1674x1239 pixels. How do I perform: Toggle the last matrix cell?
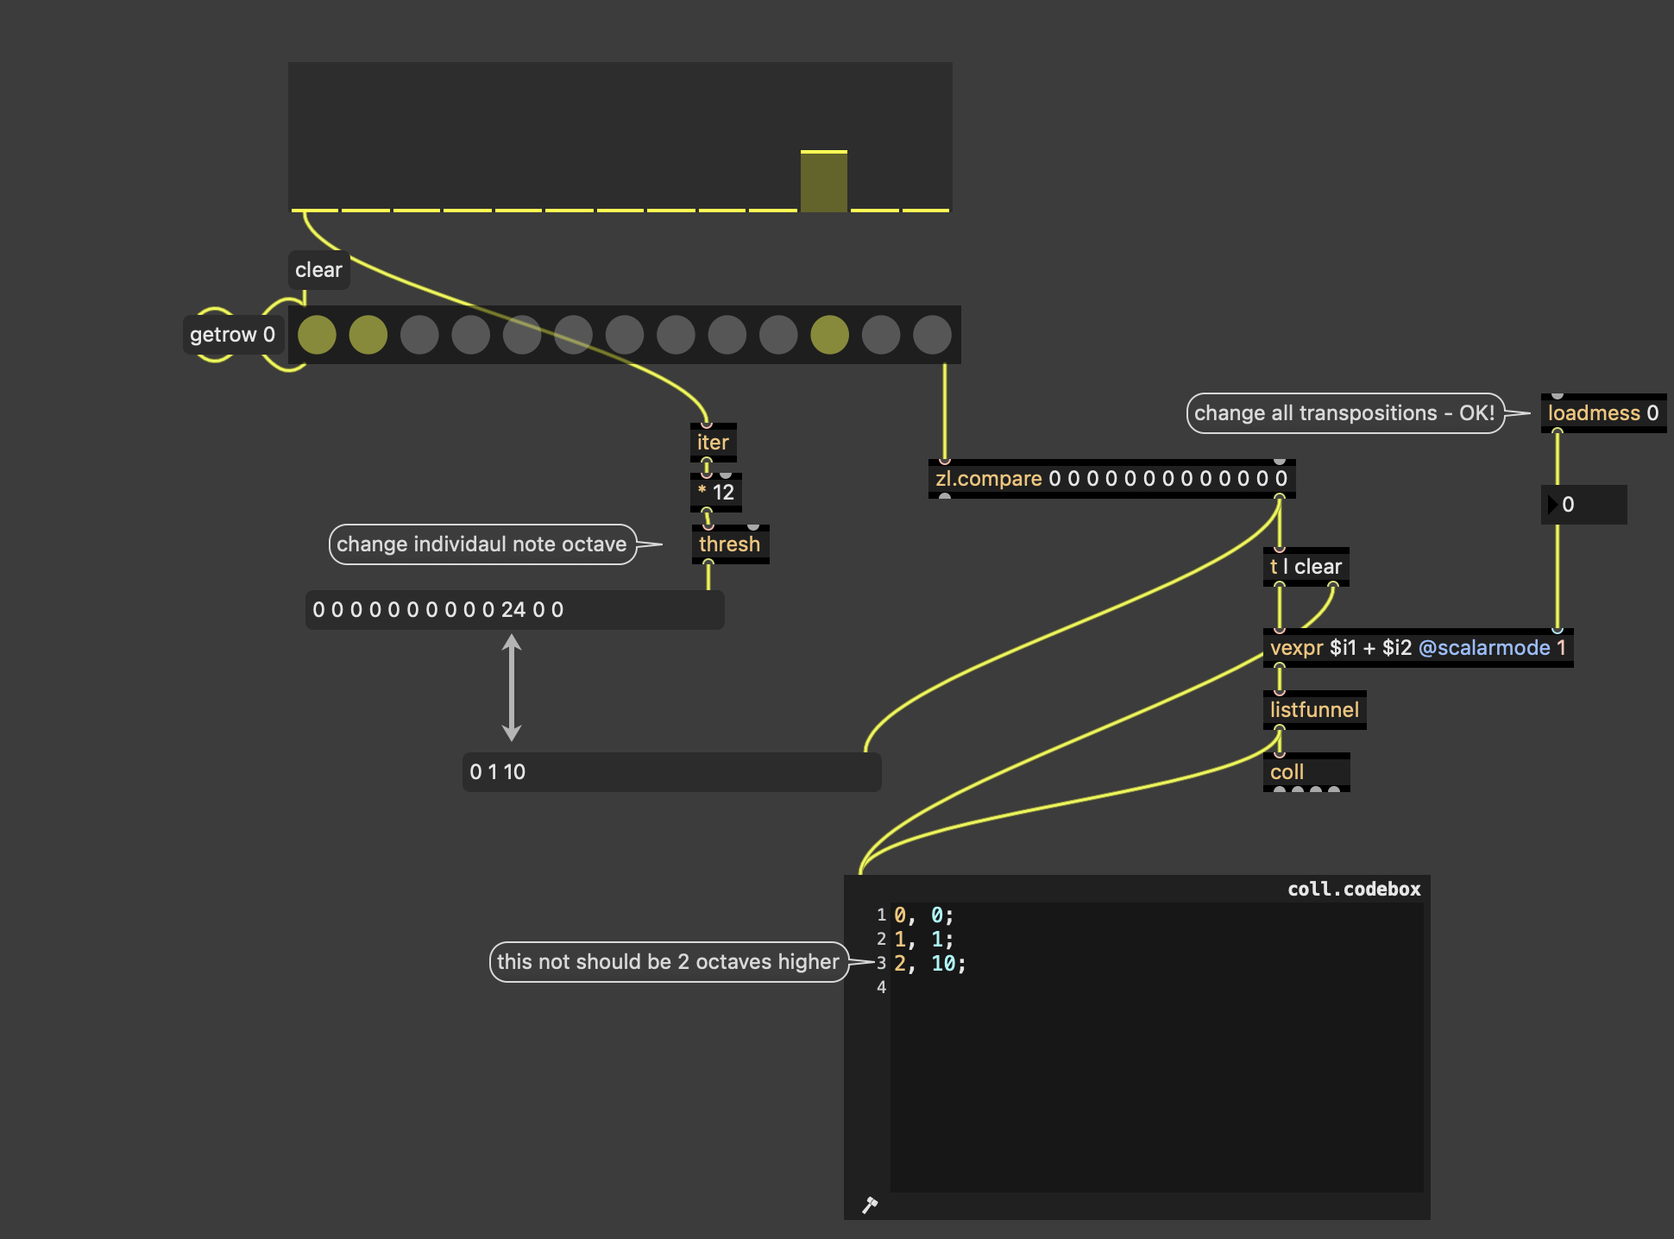[932, 335]
